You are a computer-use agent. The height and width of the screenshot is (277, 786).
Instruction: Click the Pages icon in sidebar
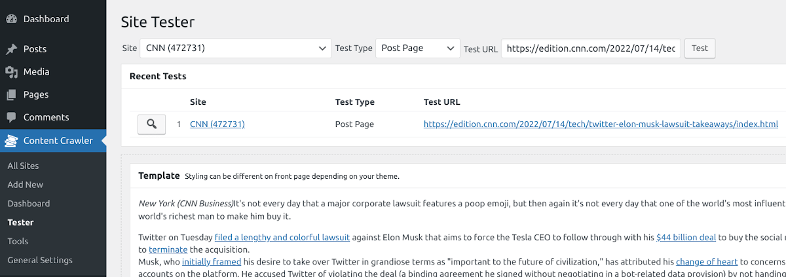11,95
